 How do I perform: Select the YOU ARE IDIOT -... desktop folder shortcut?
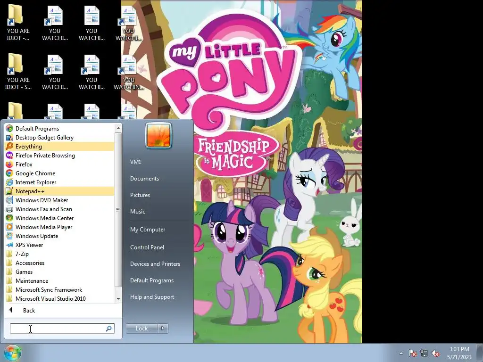pos(18,23)
